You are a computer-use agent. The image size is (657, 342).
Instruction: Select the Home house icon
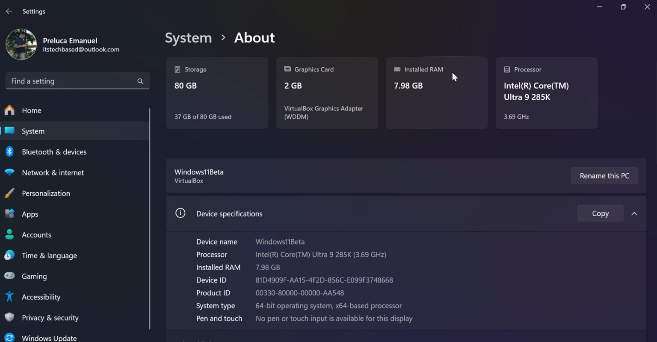click(9, 110)
